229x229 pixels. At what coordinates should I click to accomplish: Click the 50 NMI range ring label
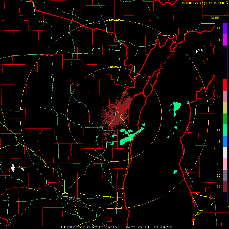pyautogui.click(x=114, y=67)
